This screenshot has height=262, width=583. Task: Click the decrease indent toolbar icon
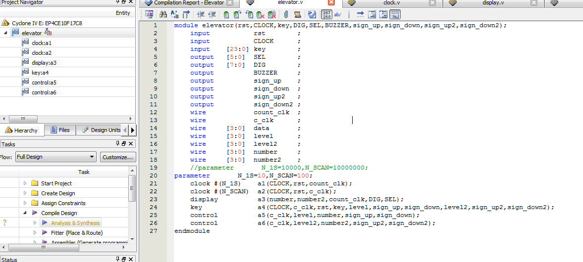[212, 15]
